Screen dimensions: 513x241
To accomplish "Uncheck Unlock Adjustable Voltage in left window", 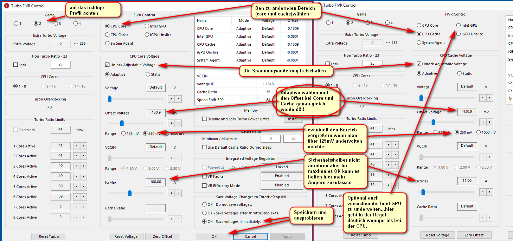I will (107, 65).
